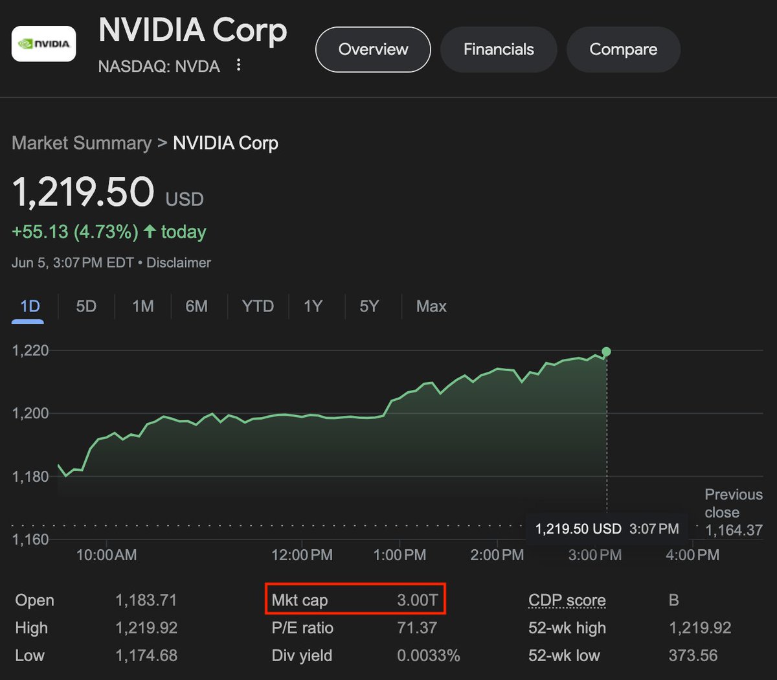
Task: Switch chart to 1M range
Action: tap(143, 306)
